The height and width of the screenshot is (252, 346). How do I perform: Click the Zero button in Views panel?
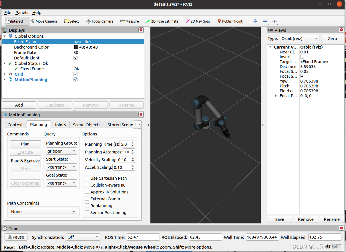pos(332,38)
